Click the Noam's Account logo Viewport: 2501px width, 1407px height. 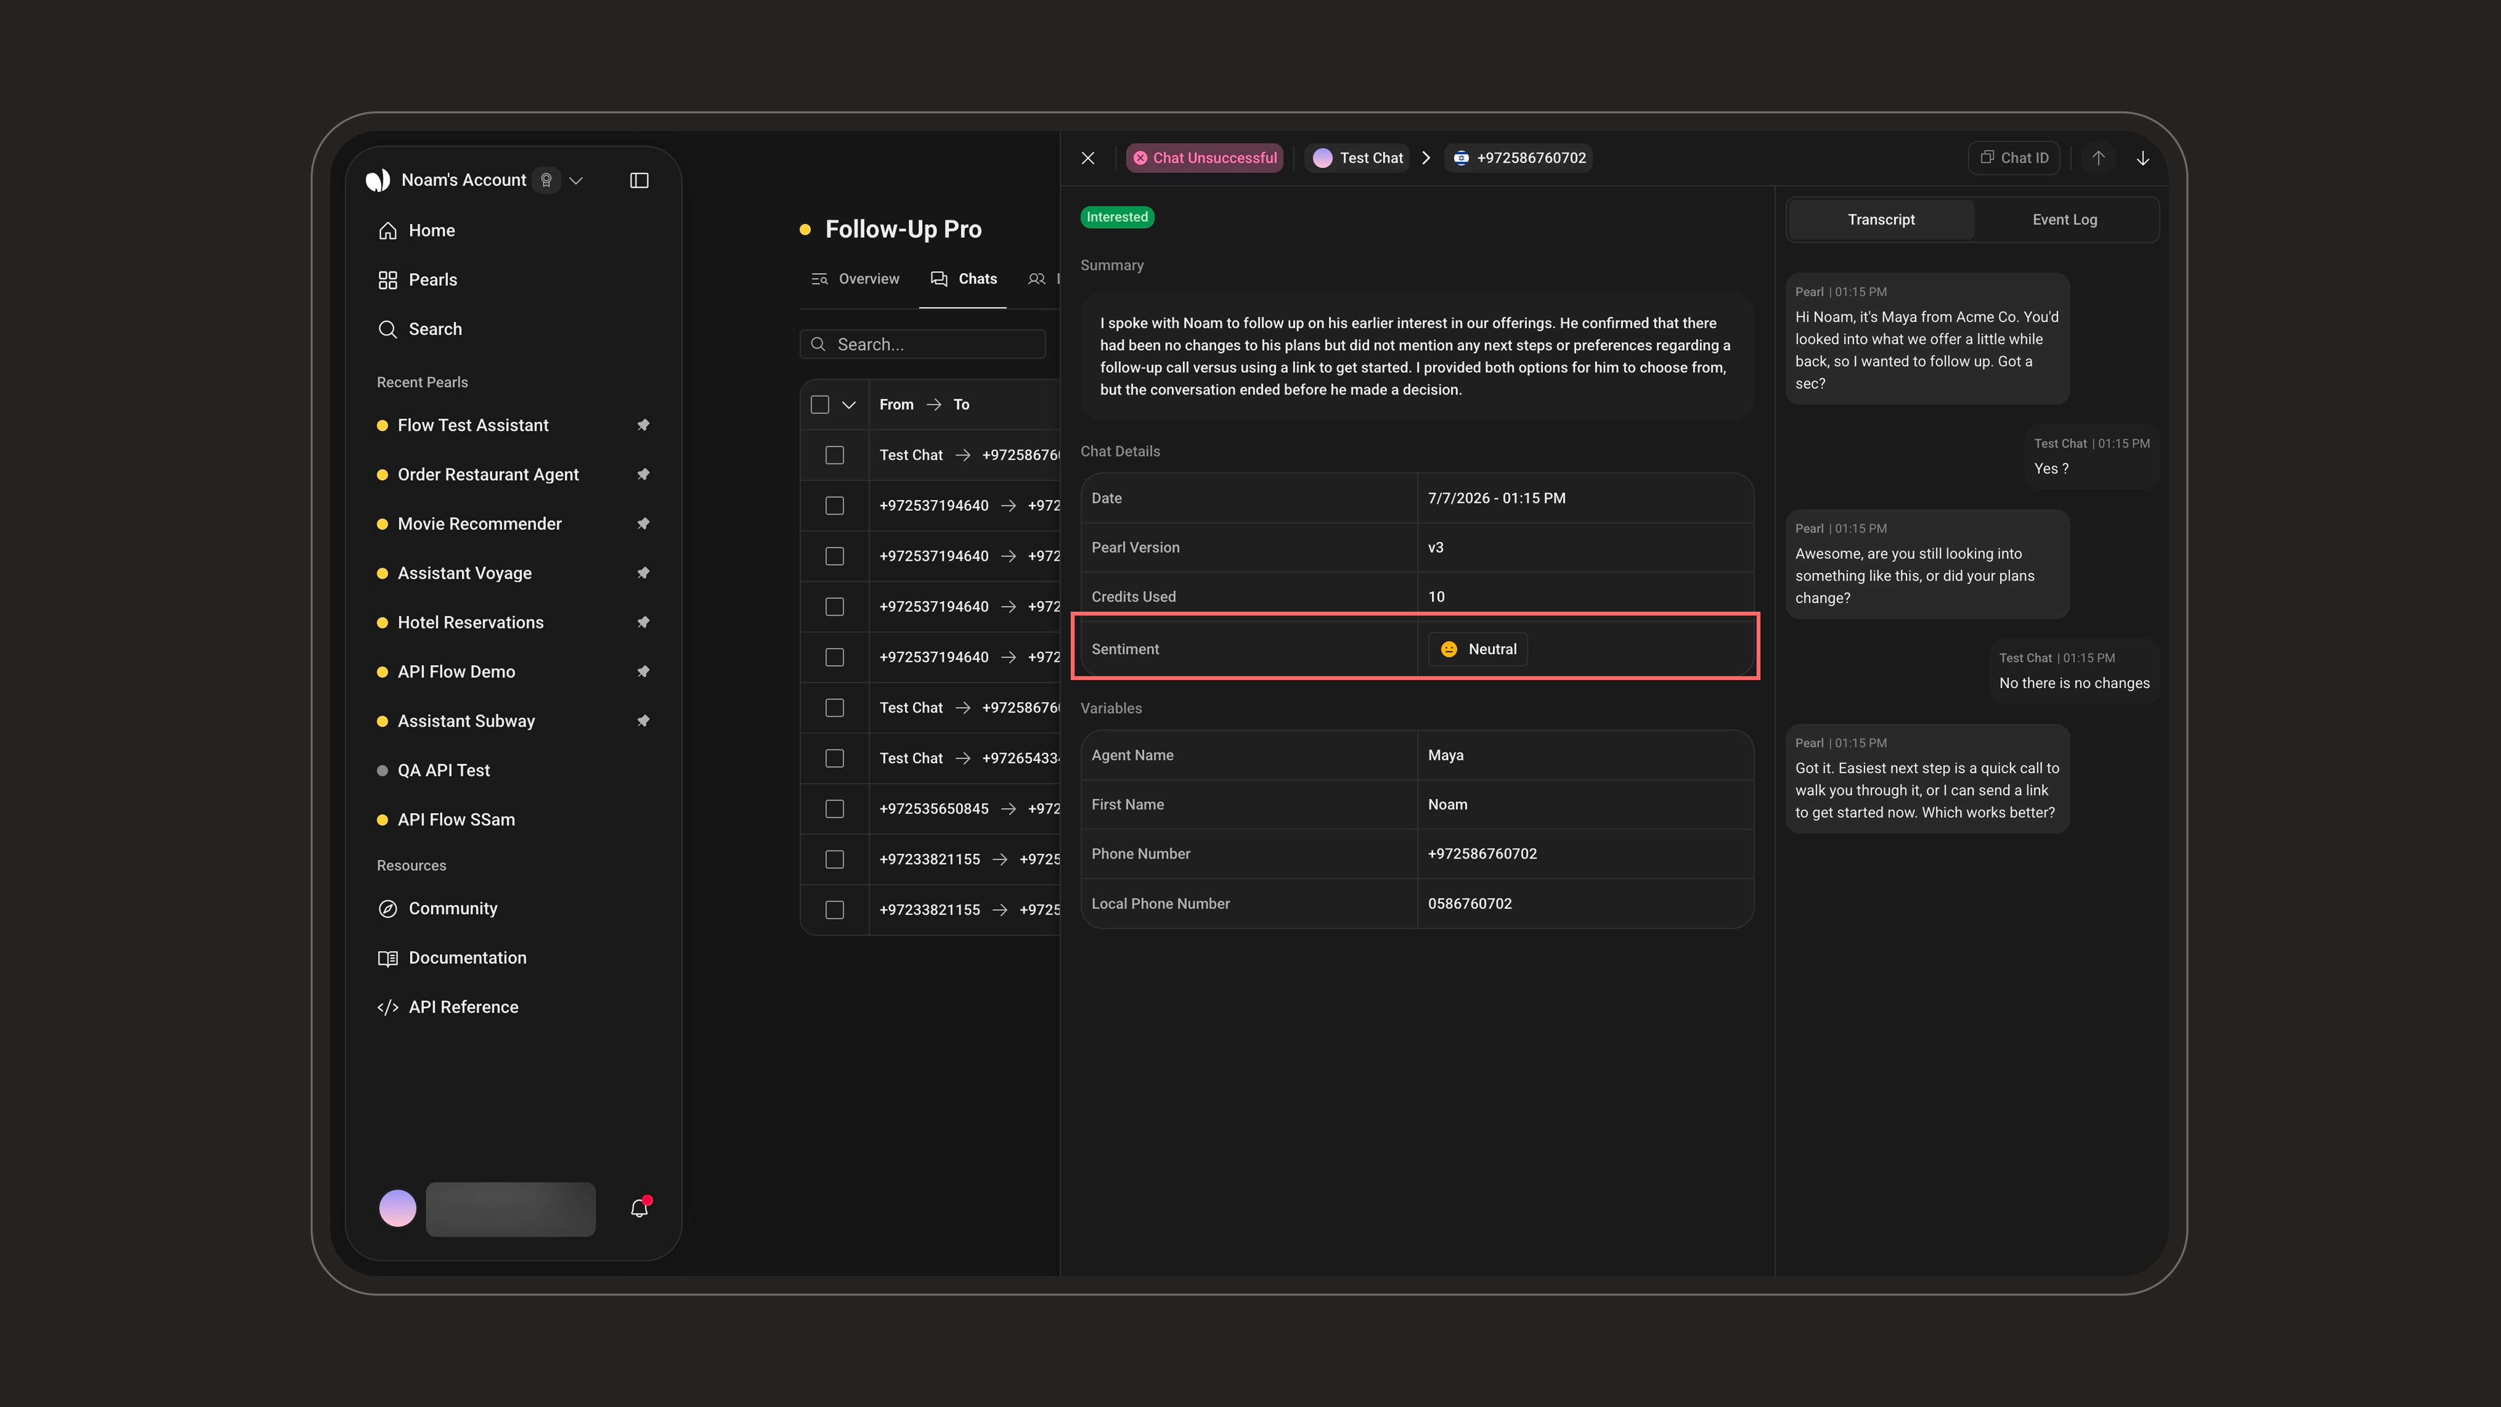tap(378, 181)
